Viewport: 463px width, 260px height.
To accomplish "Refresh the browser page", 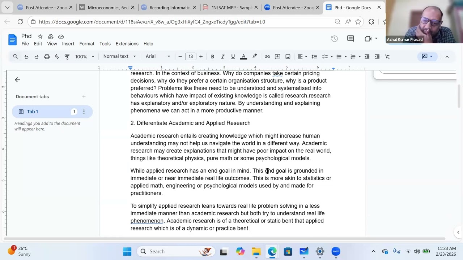I will coord(20,22).
